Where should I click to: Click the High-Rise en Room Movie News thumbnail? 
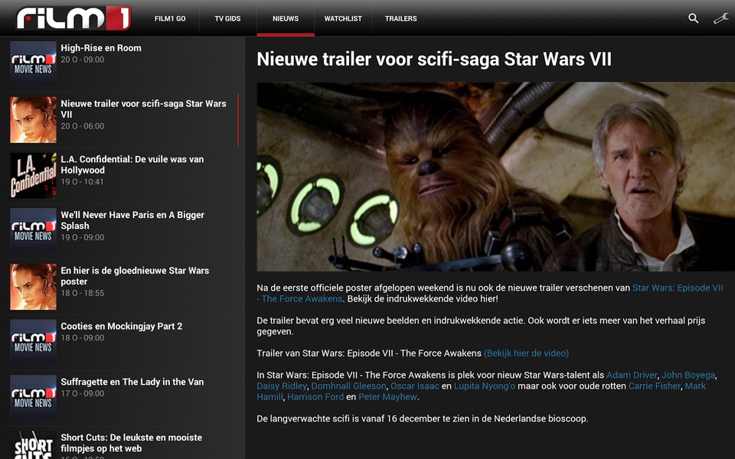tap(33, 64)
